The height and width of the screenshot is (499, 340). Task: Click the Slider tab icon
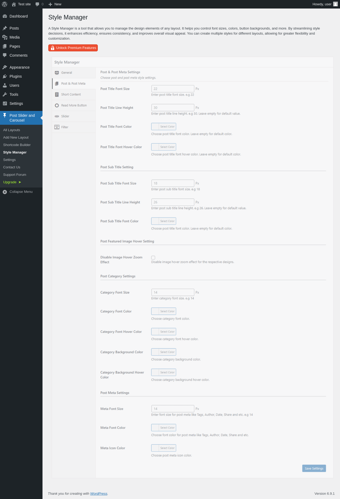57,116
